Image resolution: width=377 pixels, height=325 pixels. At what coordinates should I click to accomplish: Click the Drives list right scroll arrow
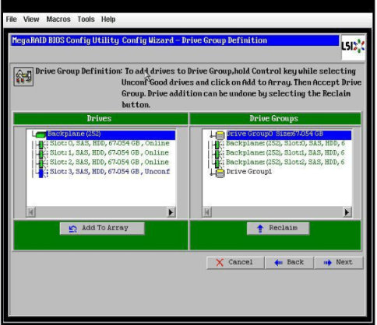point(171,212)
